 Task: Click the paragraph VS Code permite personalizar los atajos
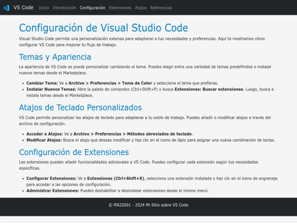pos(145,121)
